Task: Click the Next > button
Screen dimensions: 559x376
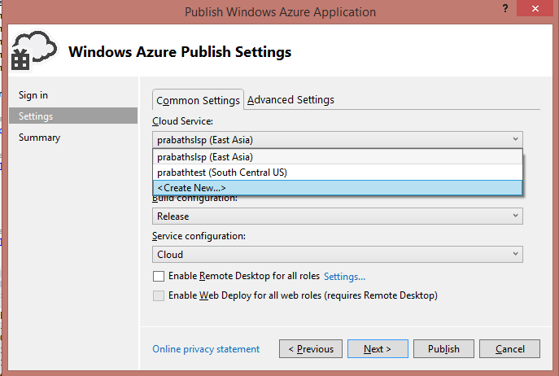Action: click(378, 349)
